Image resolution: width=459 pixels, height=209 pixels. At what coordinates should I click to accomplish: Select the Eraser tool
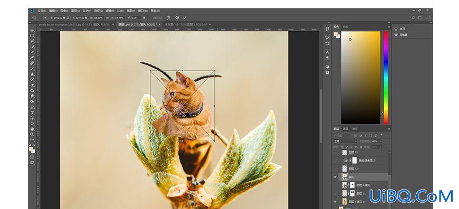pos(32,84)
